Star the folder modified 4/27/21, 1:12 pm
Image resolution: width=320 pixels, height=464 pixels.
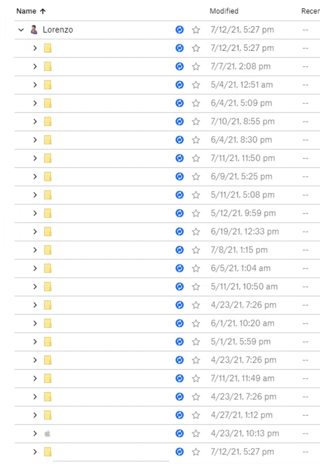point(196,415)
